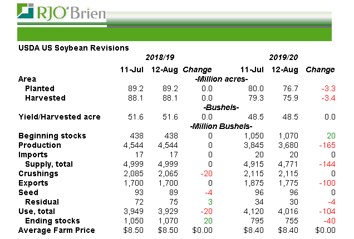Select the -165 production change value
The image size is (354, 239).
pyautogui.click(x=326, y=146)
